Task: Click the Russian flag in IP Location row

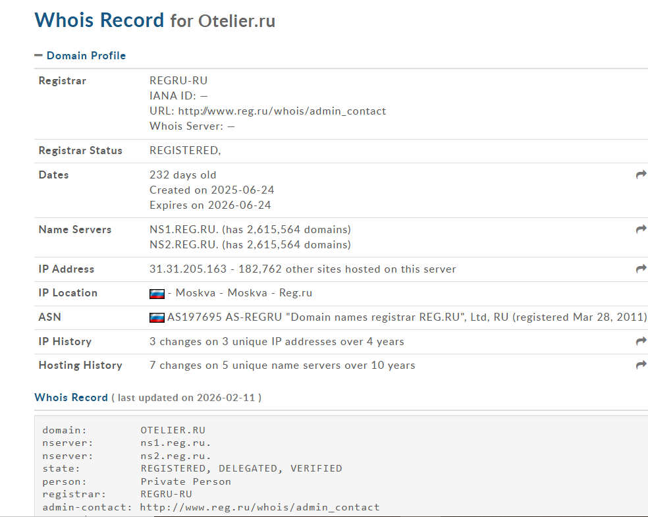Action: 157,294
